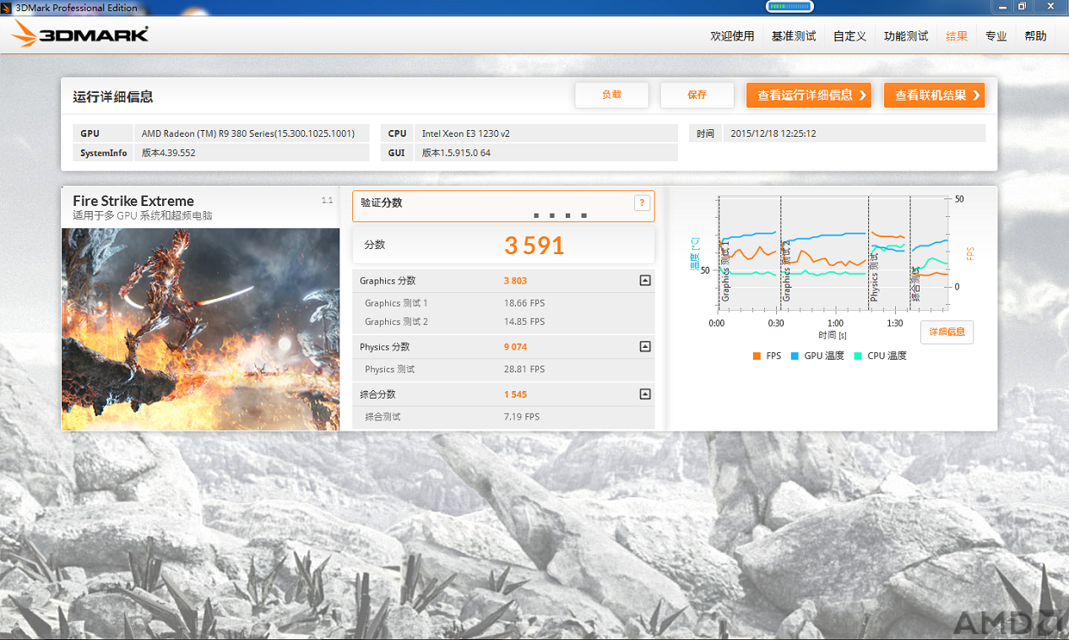Collapse the 综合分数 section

[x=645, y=393]
